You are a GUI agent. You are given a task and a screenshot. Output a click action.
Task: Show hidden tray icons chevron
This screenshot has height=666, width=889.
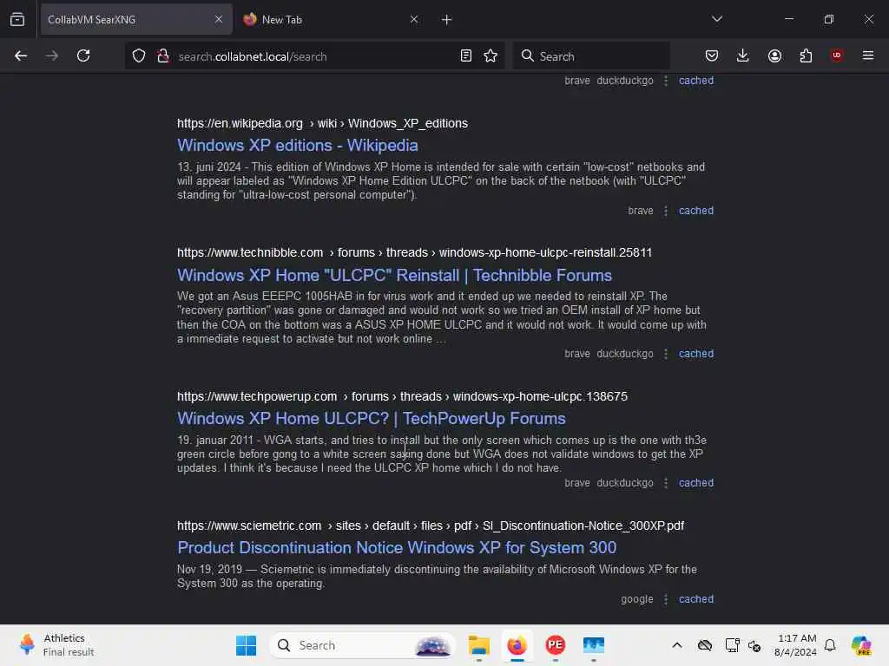(x=676, y=645)
